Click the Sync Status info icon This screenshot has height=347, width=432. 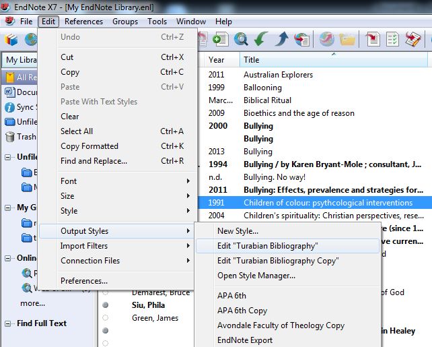10,107
